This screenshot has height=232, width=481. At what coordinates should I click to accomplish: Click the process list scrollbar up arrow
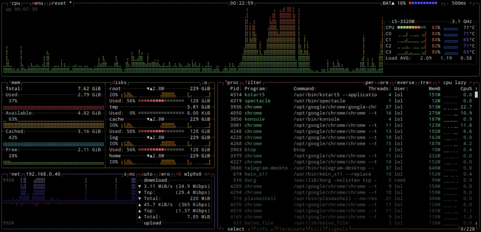click(476, 89)
